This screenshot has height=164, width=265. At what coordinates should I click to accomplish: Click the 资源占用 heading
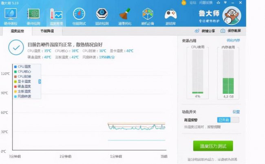189,41
